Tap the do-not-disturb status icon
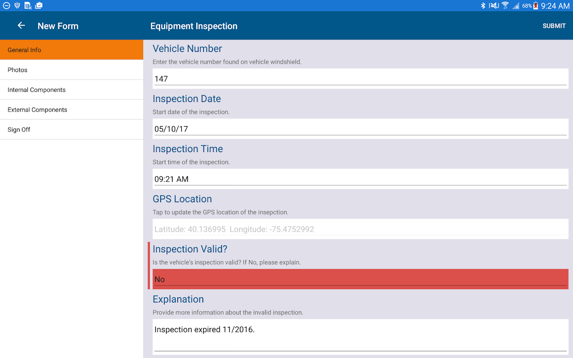The image size is (573, 358). 6,6
